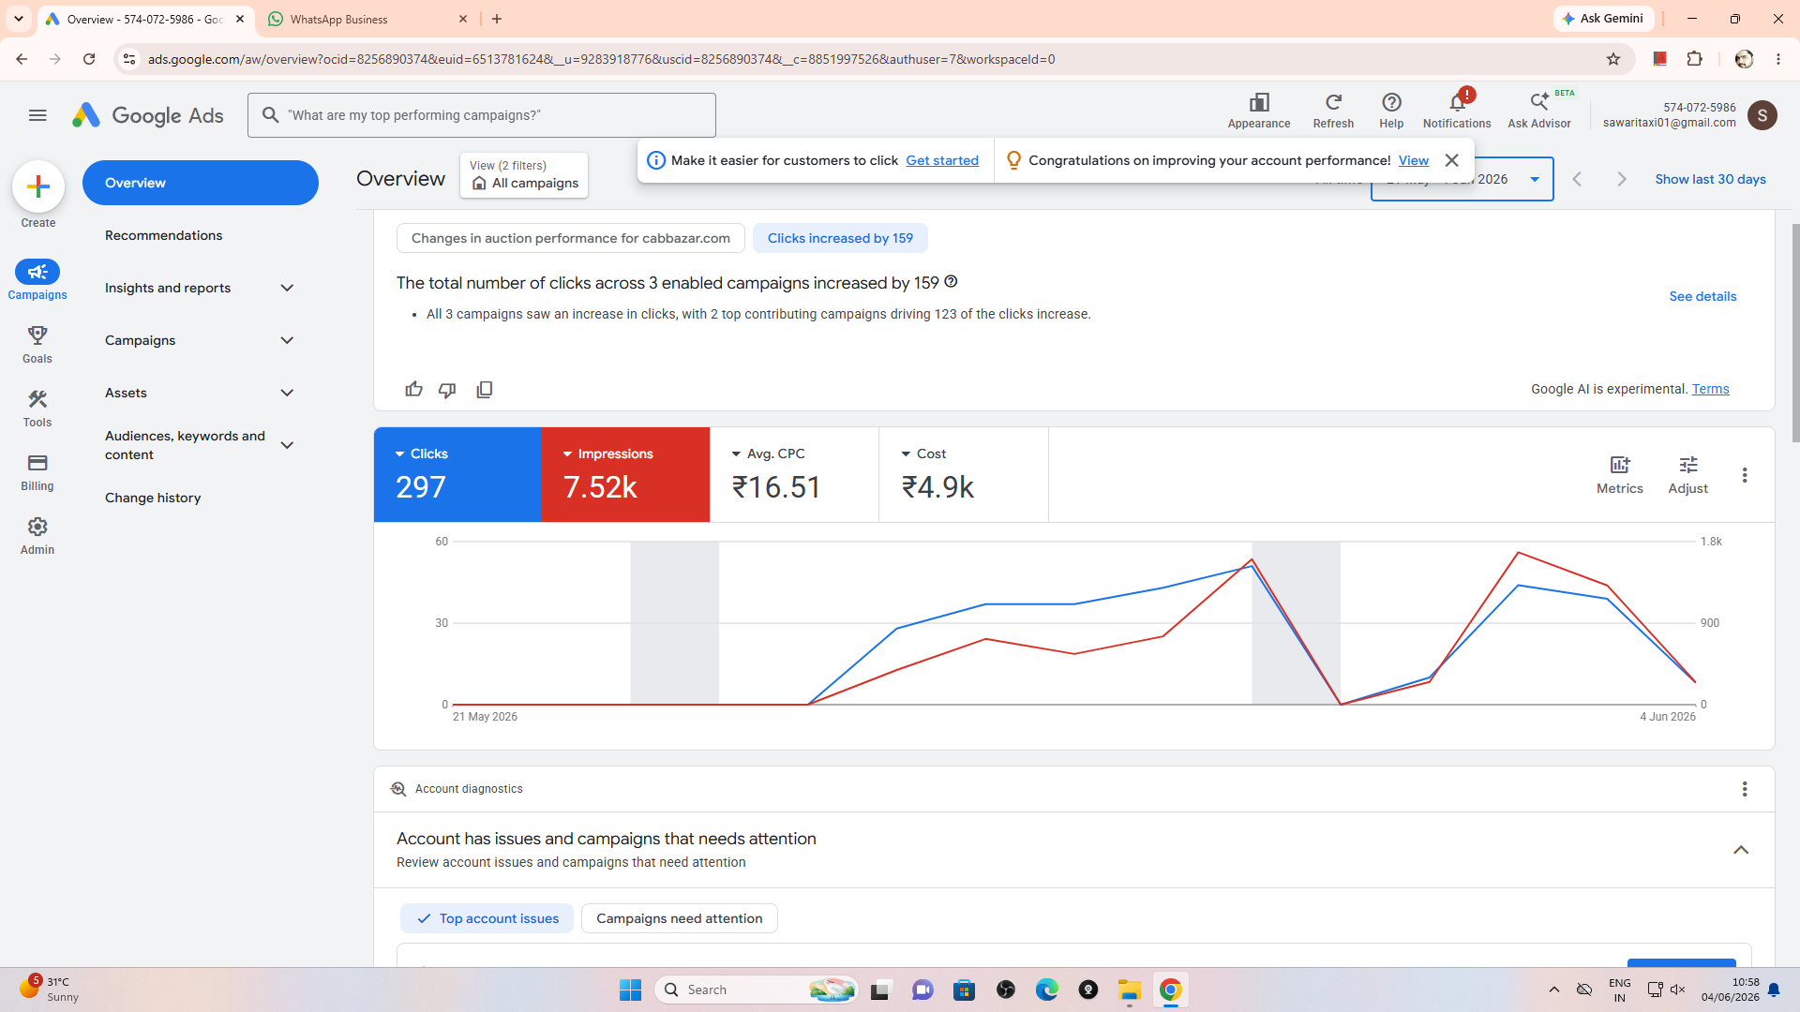Viewport: 1800px width, 1012px height.
Task: Bookmark this page with the star
Action: click(x=1613, y=59)
